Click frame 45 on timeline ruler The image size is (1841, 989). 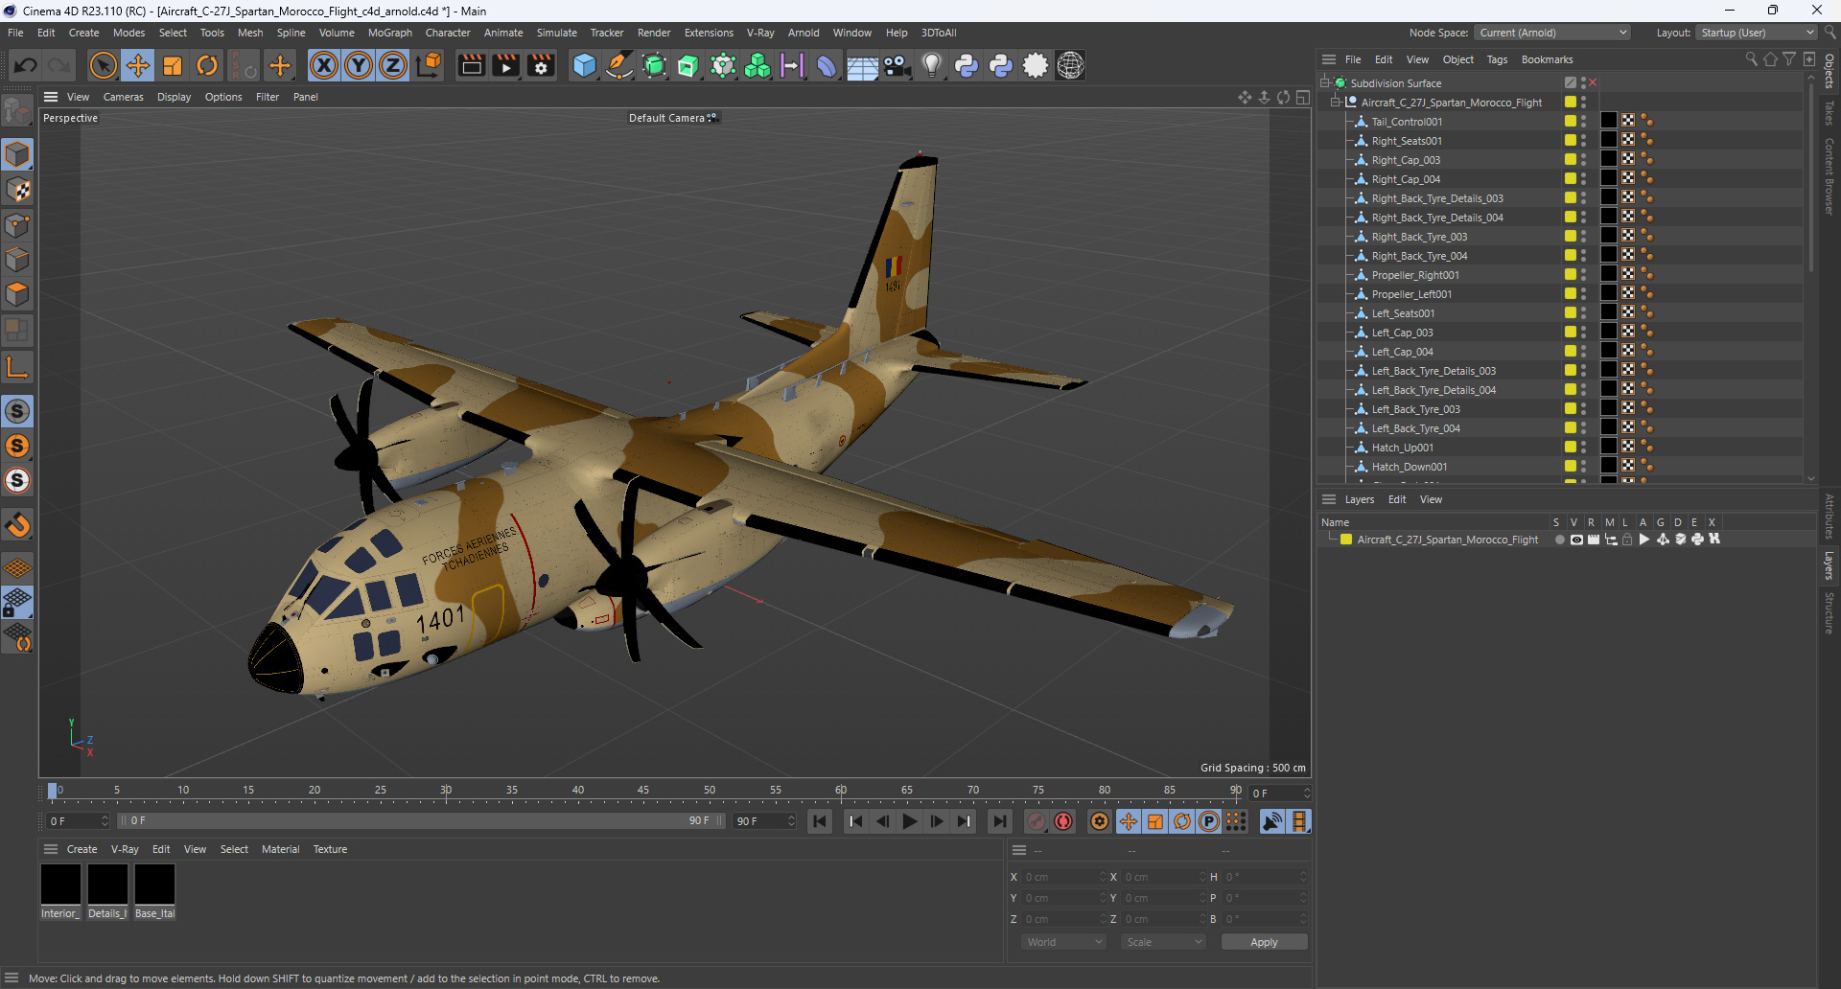pyautogui.click(x=643, y=792)
